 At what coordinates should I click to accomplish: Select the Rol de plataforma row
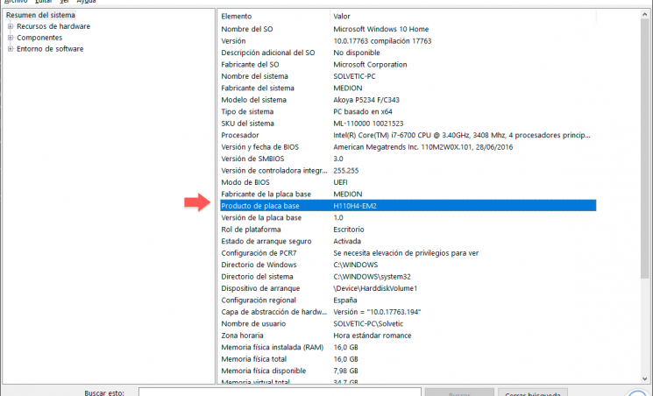pyautogui.click(x=408, y=230)
